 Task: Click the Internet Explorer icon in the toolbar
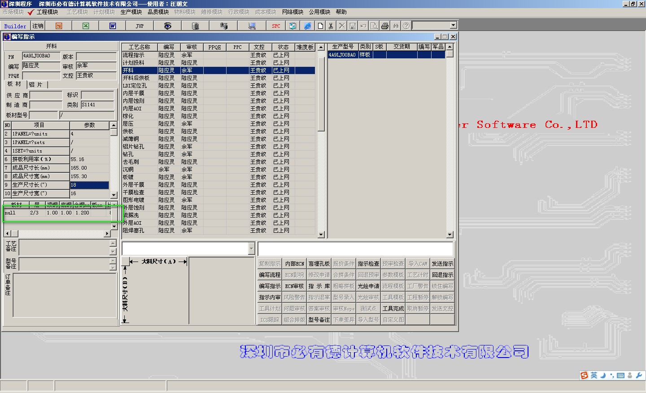307,26
